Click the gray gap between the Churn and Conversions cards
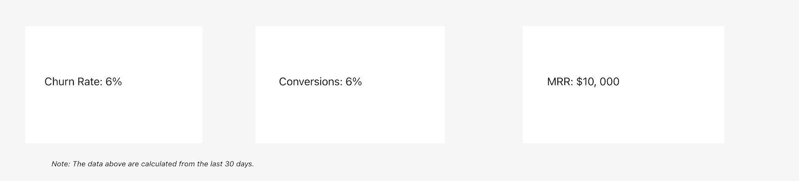799x181 pixels. [229, 85]
